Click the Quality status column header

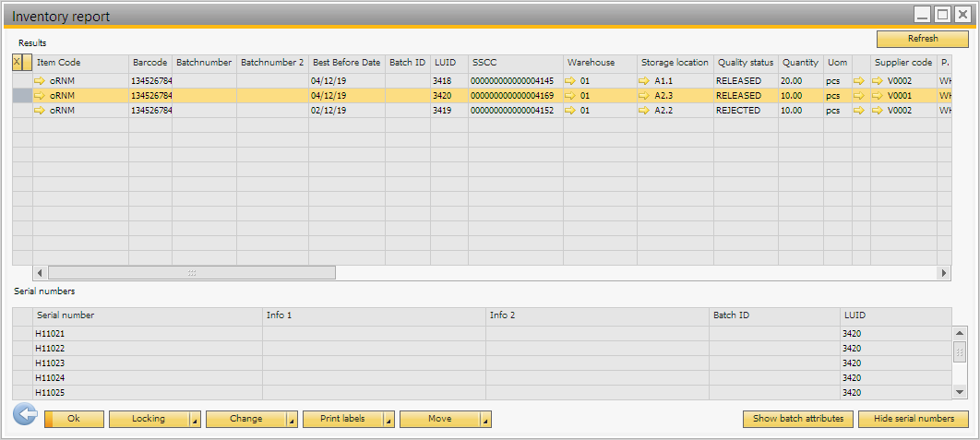(x=745, y=63)
